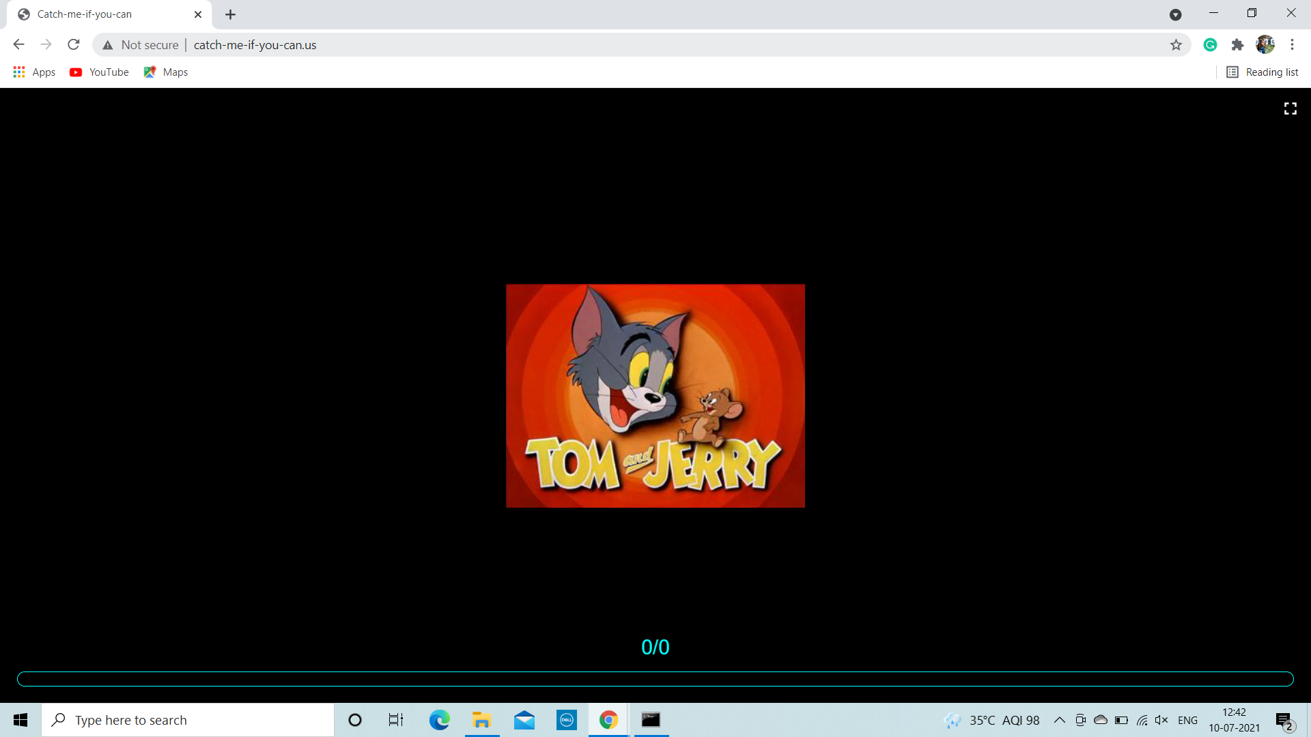Screen dimensions: 1311x737
Task: Open the Extensions puzzle icon
Action: click(x=1237, y=45)
